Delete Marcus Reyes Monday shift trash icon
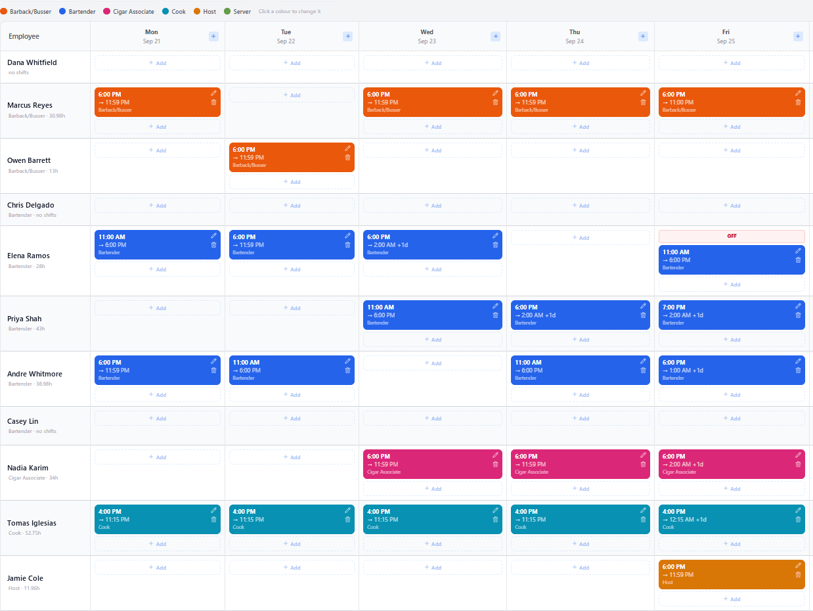The height and width of the screenshot is (611, 813). (x=213, y=102)
